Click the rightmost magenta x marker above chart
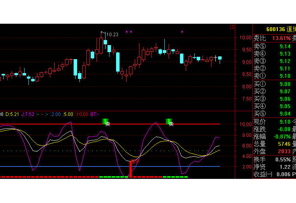Image resolution: width=296 pixels, height=203 pixels. coord(182,31)
